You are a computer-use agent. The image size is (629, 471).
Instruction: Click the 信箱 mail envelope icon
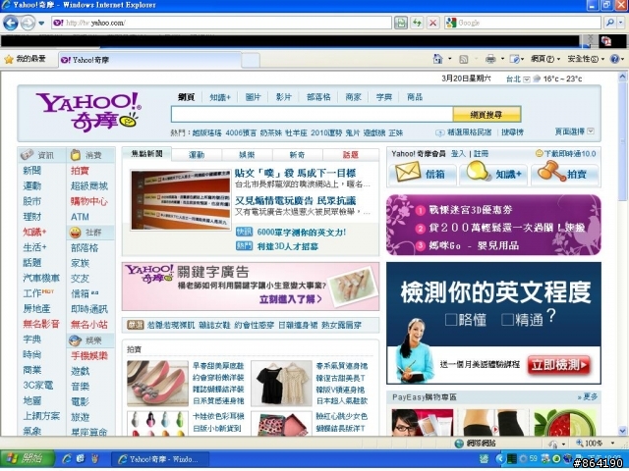(408, 173)
